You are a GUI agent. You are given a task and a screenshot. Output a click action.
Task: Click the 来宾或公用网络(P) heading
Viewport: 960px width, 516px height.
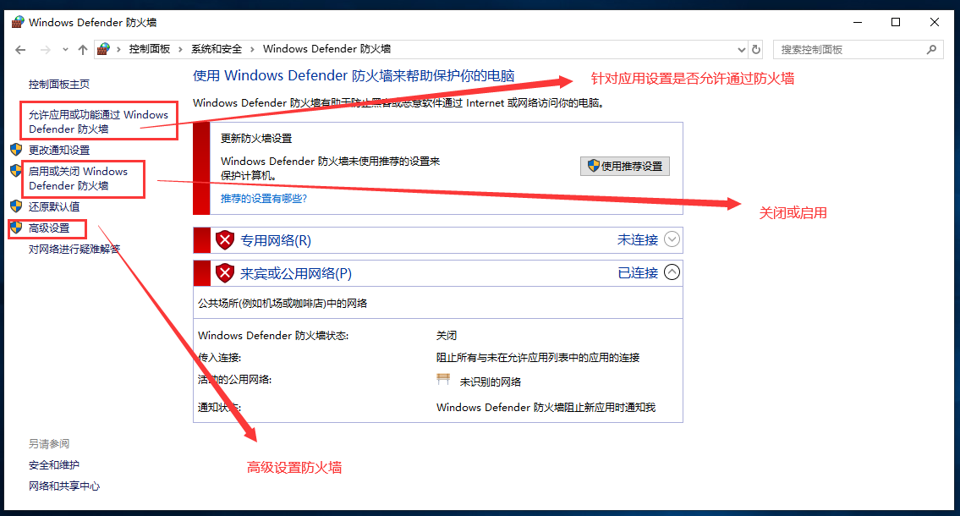tap(296, 273)
